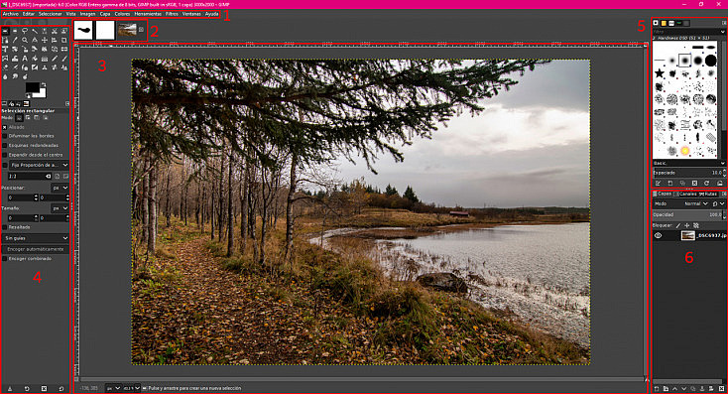Image resolution: width=728 pixels, height=394 pixels.
Task: Reset colors to default black and white
Action: point(28,95)
